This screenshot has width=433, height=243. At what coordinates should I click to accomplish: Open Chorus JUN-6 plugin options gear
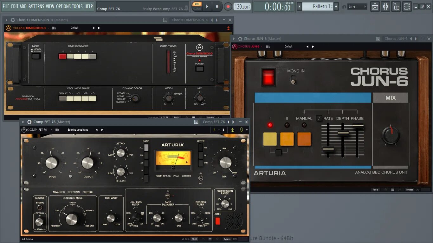[240, 39]
